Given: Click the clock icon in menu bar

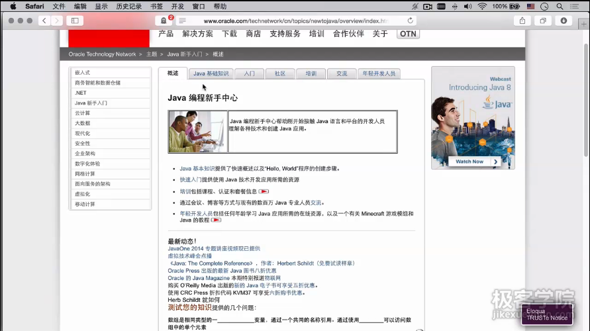Looking at the screenshot, I should point(544,7).
